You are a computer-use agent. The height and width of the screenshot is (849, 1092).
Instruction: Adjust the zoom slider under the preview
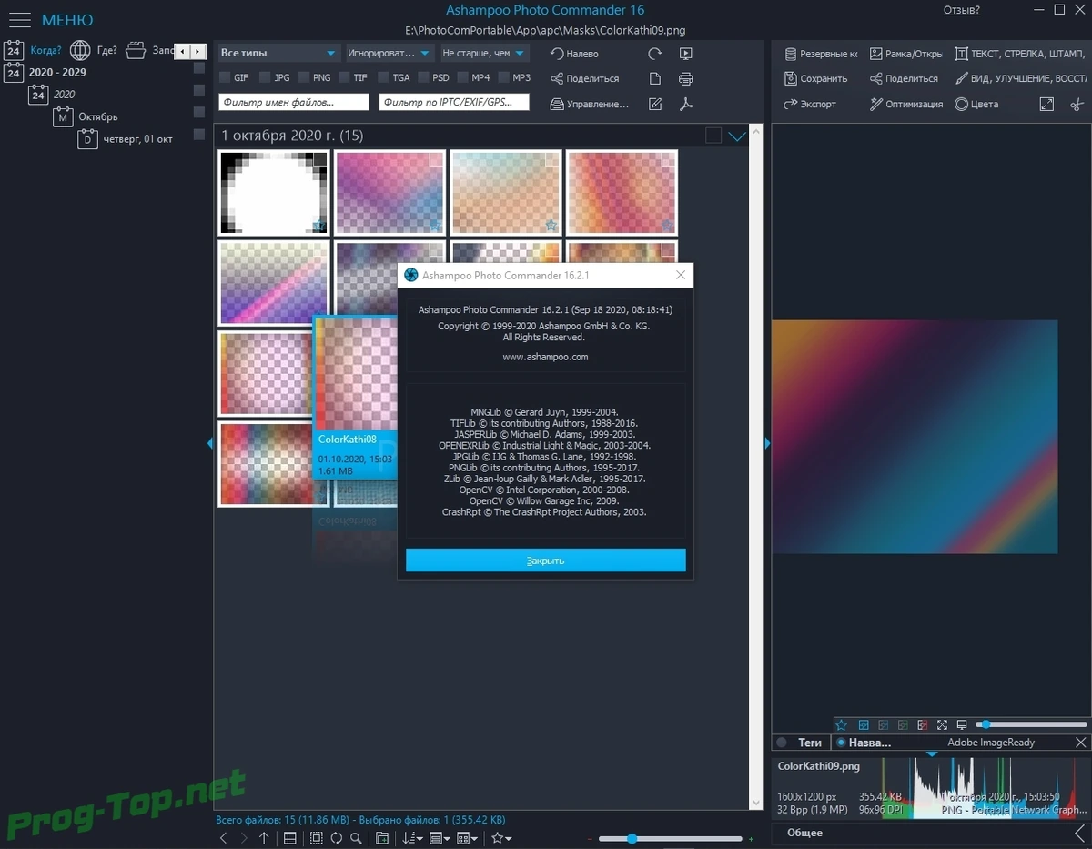click(x=1032, y=725)
